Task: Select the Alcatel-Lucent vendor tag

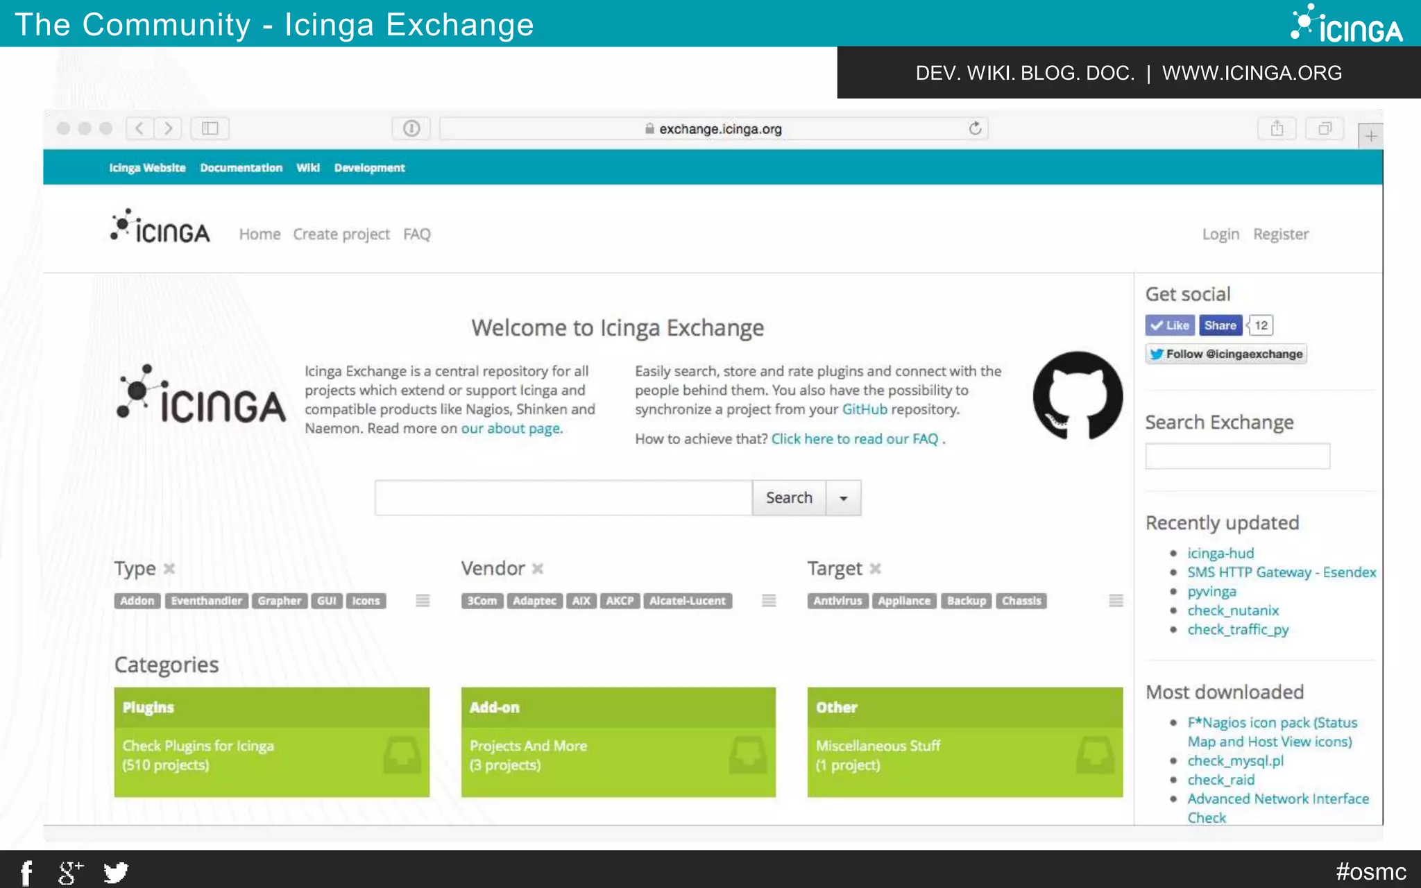Action: click(688, 601)
